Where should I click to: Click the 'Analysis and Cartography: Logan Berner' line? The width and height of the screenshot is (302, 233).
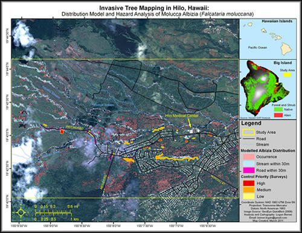(x=268, y=215)
